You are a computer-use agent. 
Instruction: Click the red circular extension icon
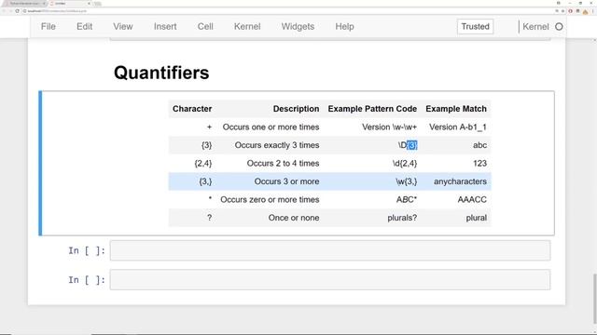tap(570, 11)
